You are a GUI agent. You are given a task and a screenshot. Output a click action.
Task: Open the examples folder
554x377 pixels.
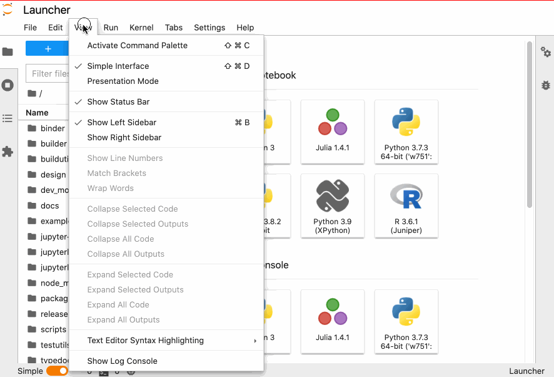point(44,221)
